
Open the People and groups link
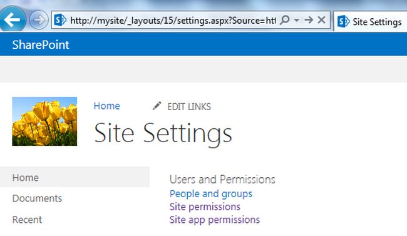click(211, 194)
